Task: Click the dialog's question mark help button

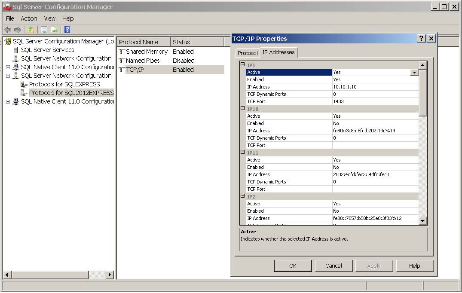Action: pos(421,38)
